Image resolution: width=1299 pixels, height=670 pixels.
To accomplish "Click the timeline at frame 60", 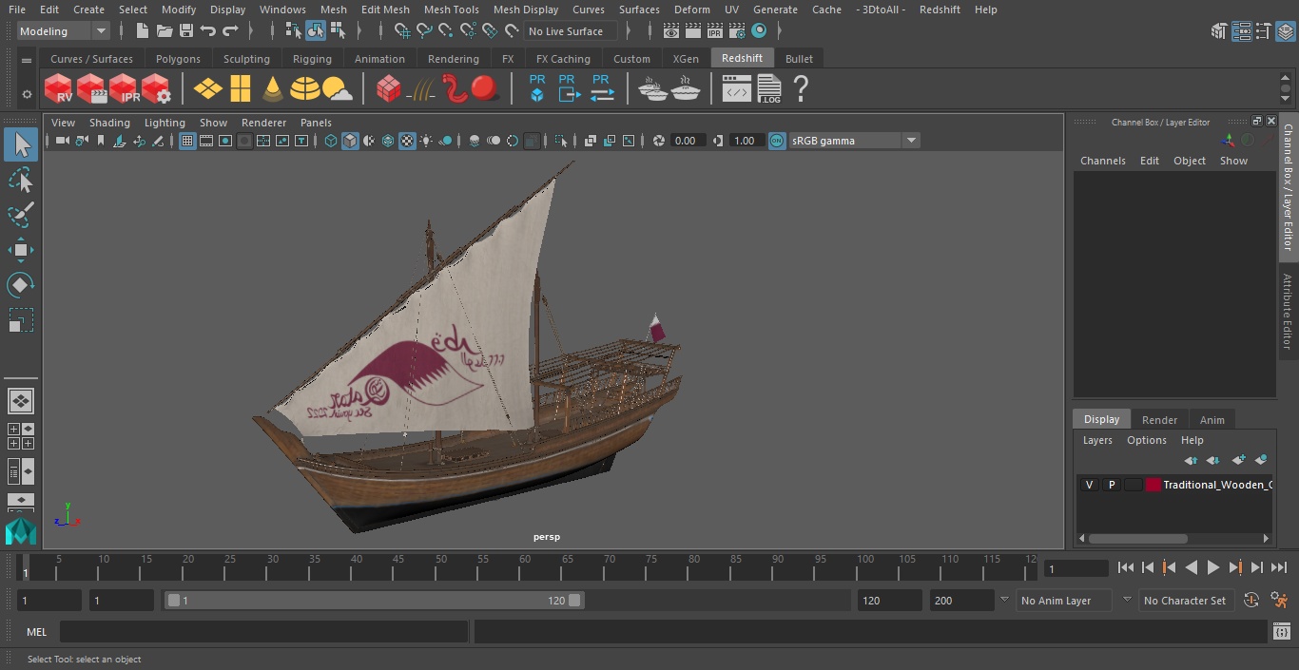I will pos(524,567).
